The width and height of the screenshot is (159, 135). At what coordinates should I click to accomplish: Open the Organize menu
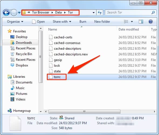[x=15, y=22]
